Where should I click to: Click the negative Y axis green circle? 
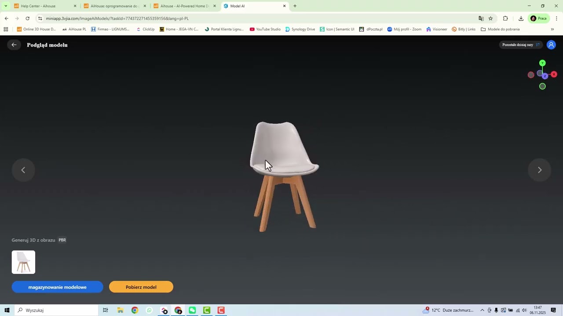coord(542,86)
